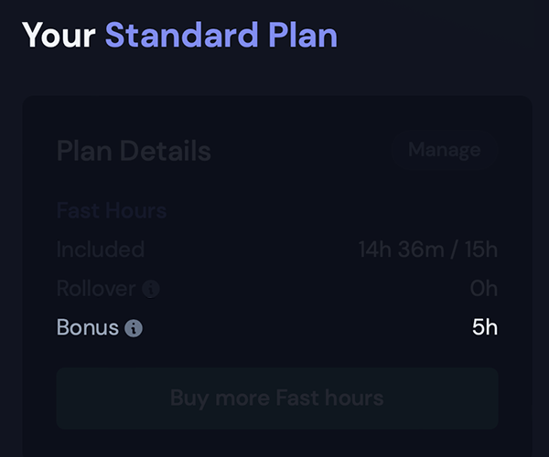The width and height of the screenshot is (549, 457).
Task: Select the Included label
Action: (x=101, y=250)
